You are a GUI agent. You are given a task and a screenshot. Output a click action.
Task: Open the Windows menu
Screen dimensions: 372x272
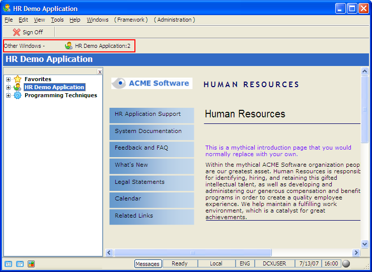tap(98, 20)
